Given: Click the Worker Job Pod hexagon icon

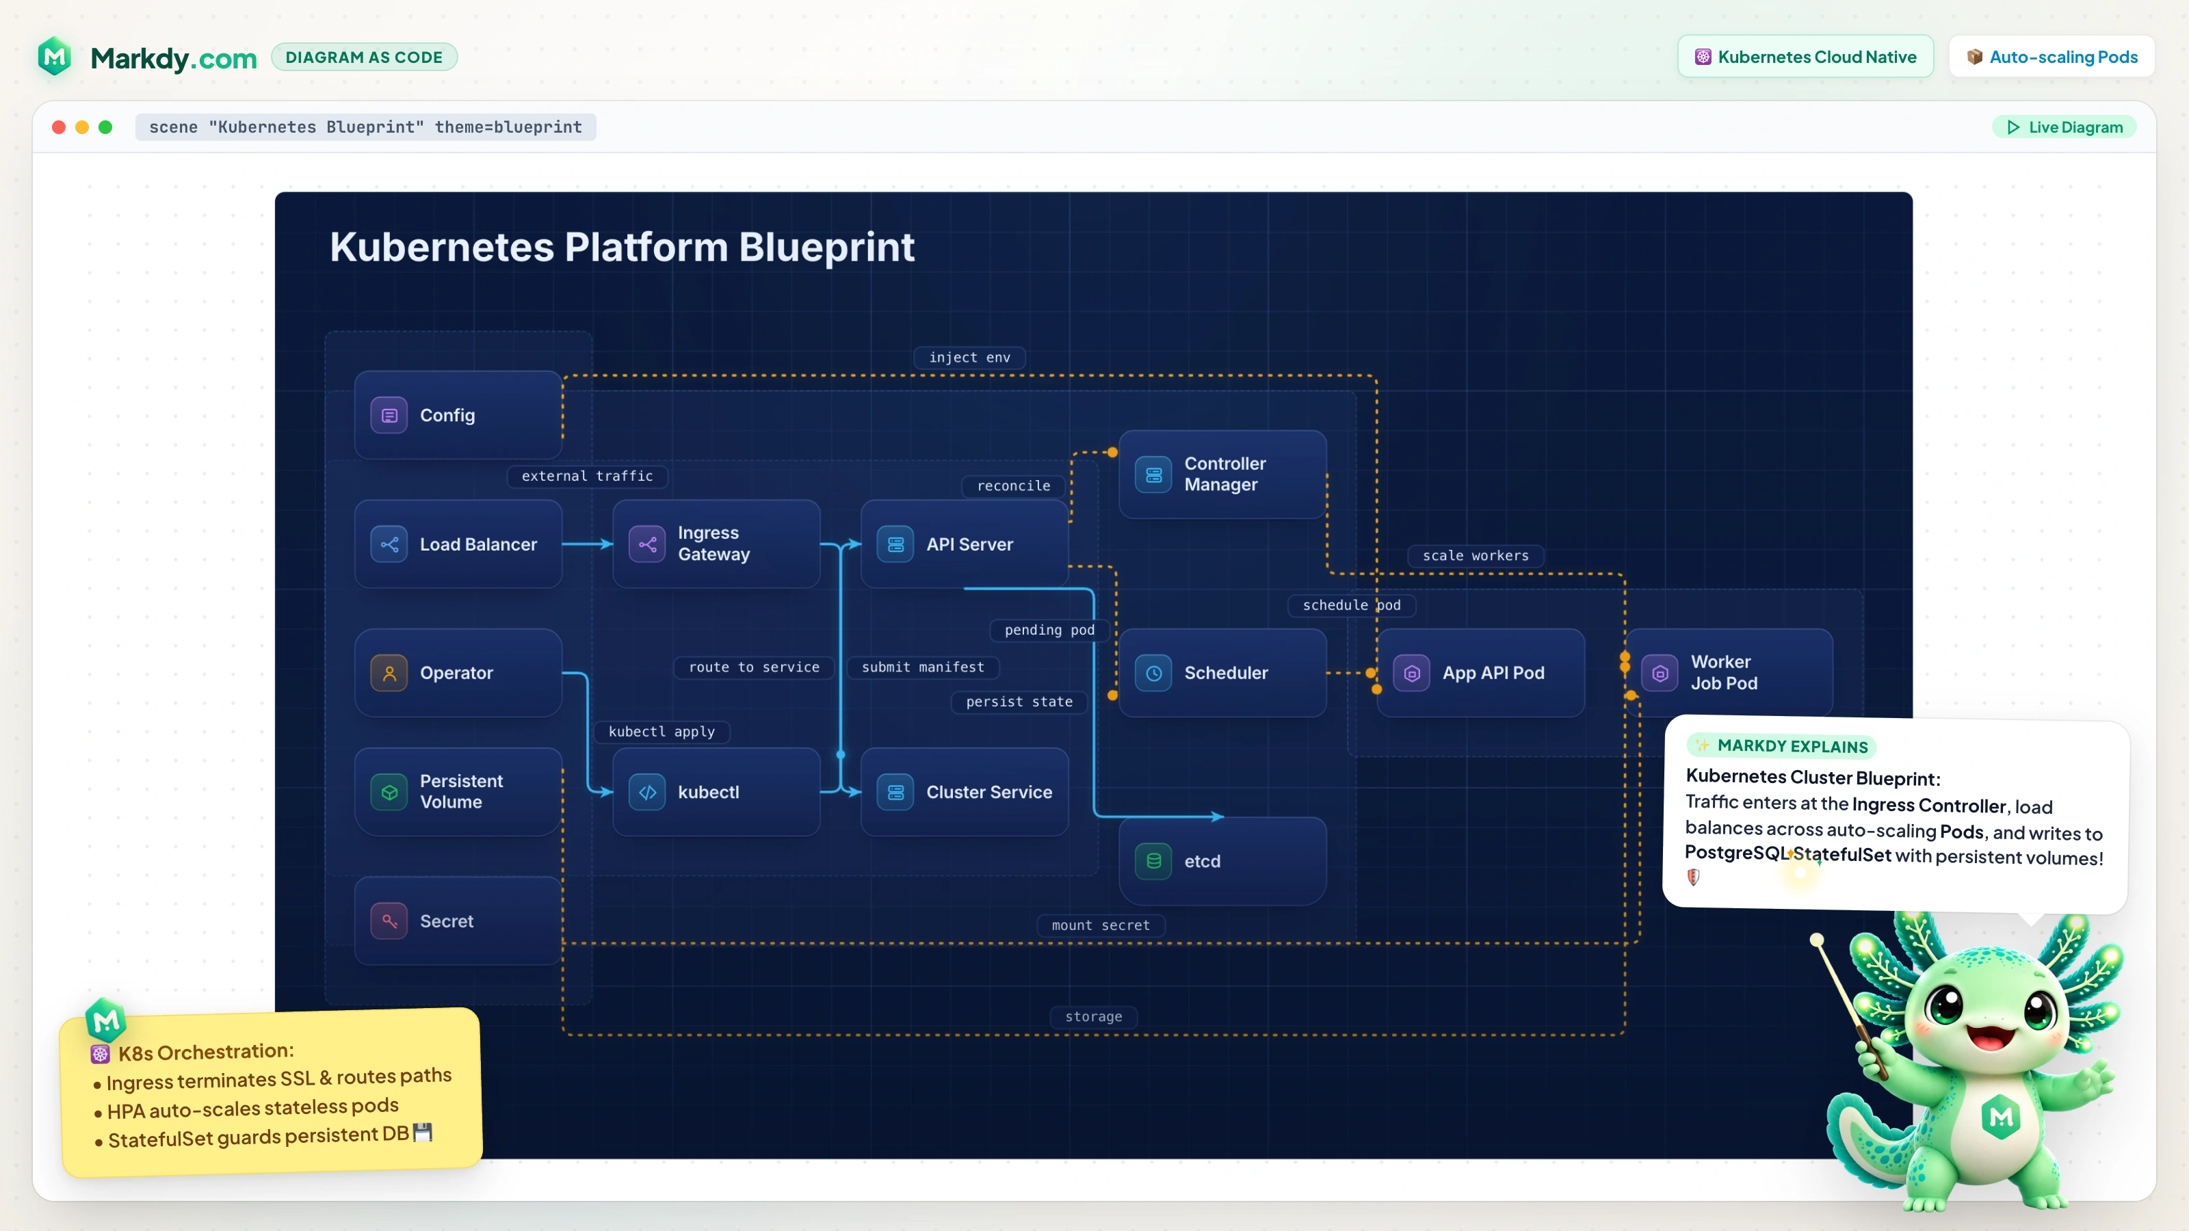Looking at the screenshot, I should [x=1660, y=673].
